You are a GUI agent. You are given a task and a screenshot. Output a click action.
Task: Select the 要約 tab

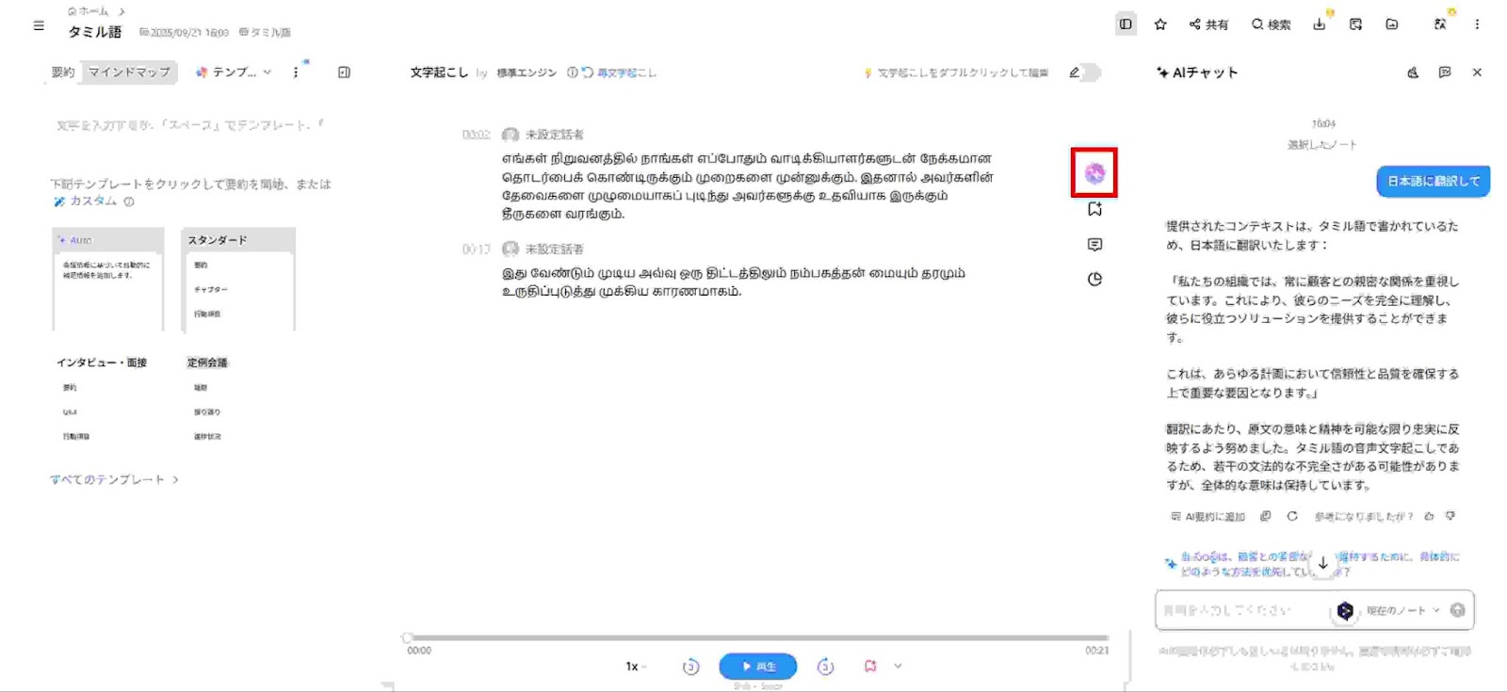pos(63,72)
